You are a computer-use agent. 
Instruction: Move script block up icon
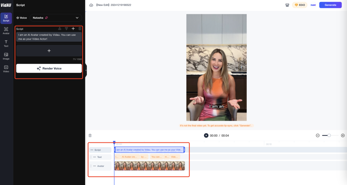click(x=60, y=29)
